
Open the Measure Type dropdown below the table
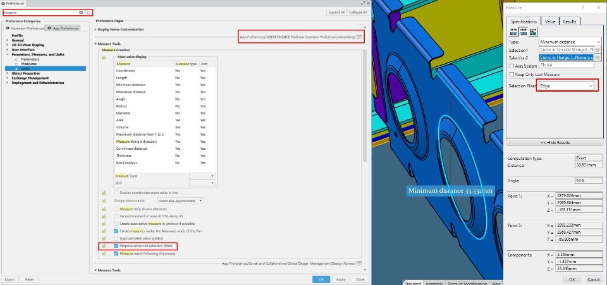(202, 176)
